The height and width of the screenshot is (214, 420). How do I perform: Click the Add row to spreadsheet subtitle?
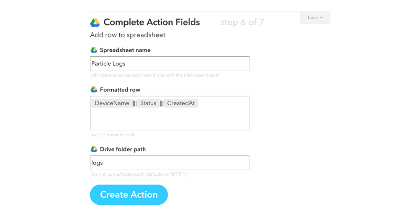coord(128,35)
